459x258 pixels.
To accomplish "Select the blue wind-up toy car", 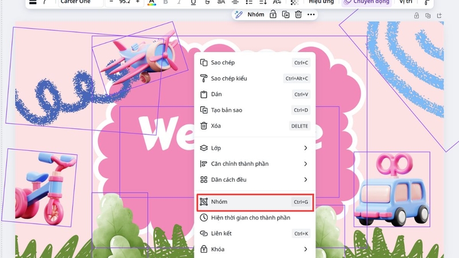I will 392,190.
